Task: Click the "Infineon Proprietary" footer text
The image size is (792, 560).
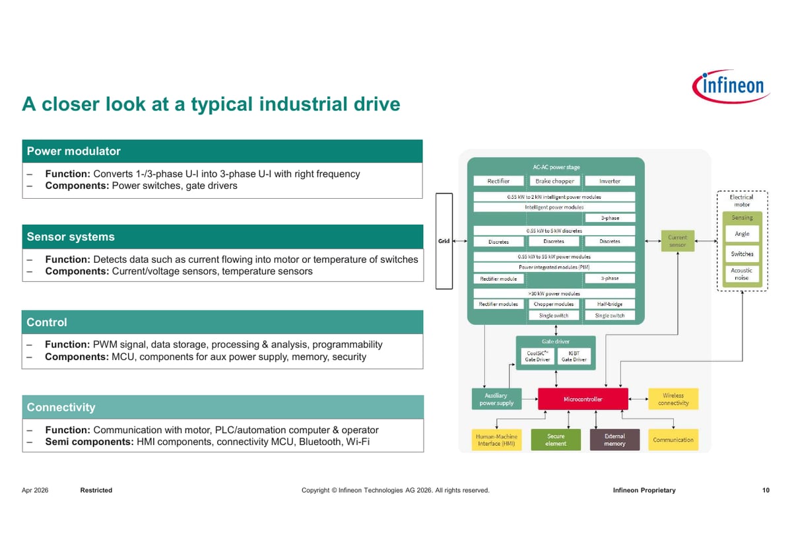Action: pyautogui.click(x=644, y=491)
